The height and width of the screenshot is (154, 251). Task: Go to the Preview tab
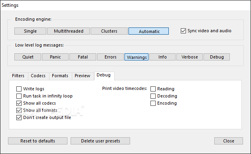coord(83,76)
